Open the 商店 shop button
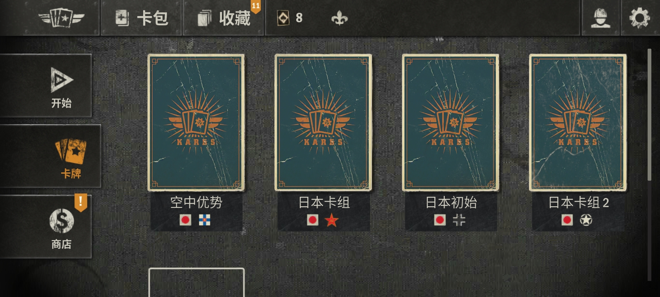Screen dimensions: 660x297 pyautogui.click(x=45, y=227)
